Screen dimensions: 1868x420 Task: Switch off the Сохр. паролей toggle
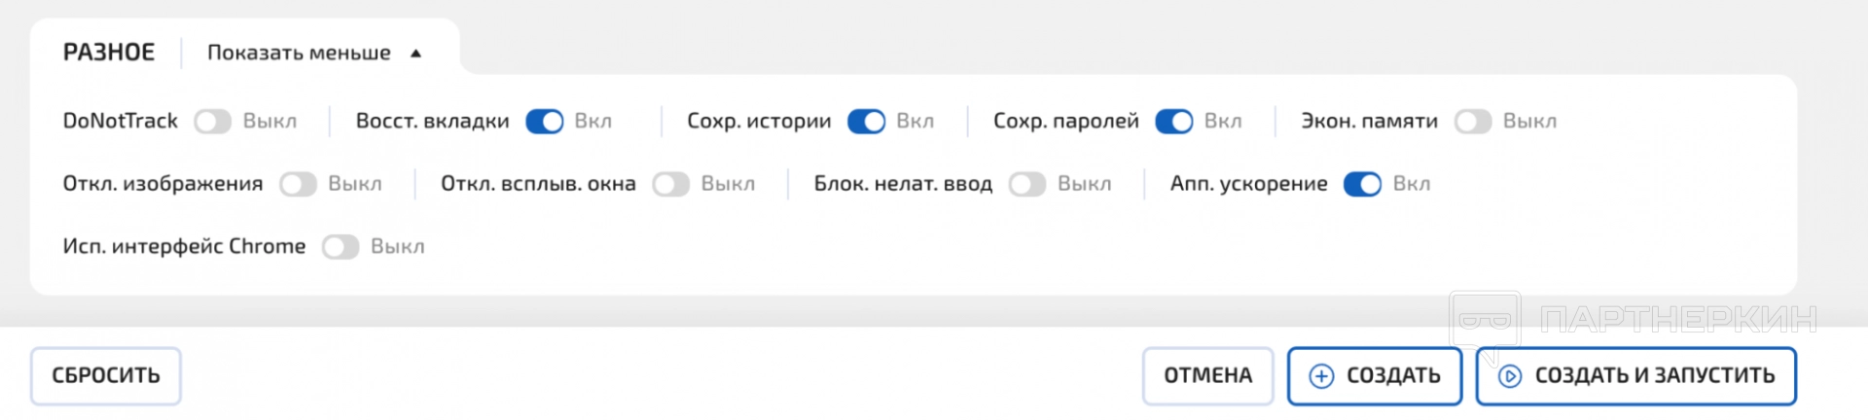1173,122
